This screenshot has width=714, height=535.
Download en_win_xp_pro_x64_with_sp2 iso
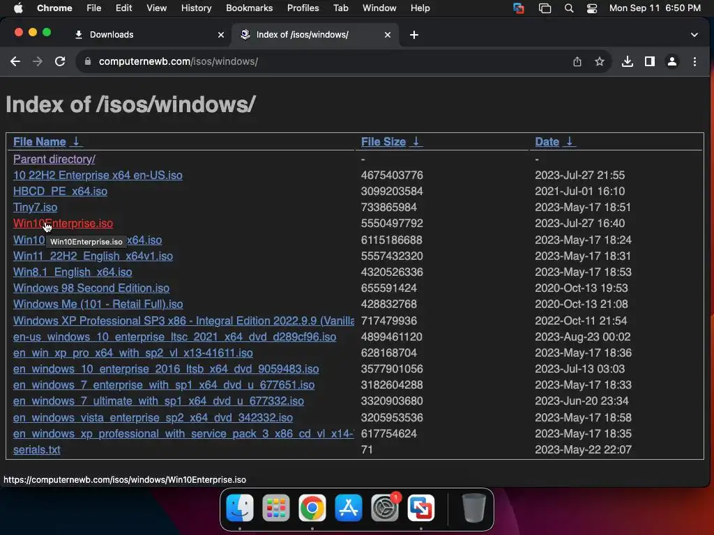pos(133,352)
